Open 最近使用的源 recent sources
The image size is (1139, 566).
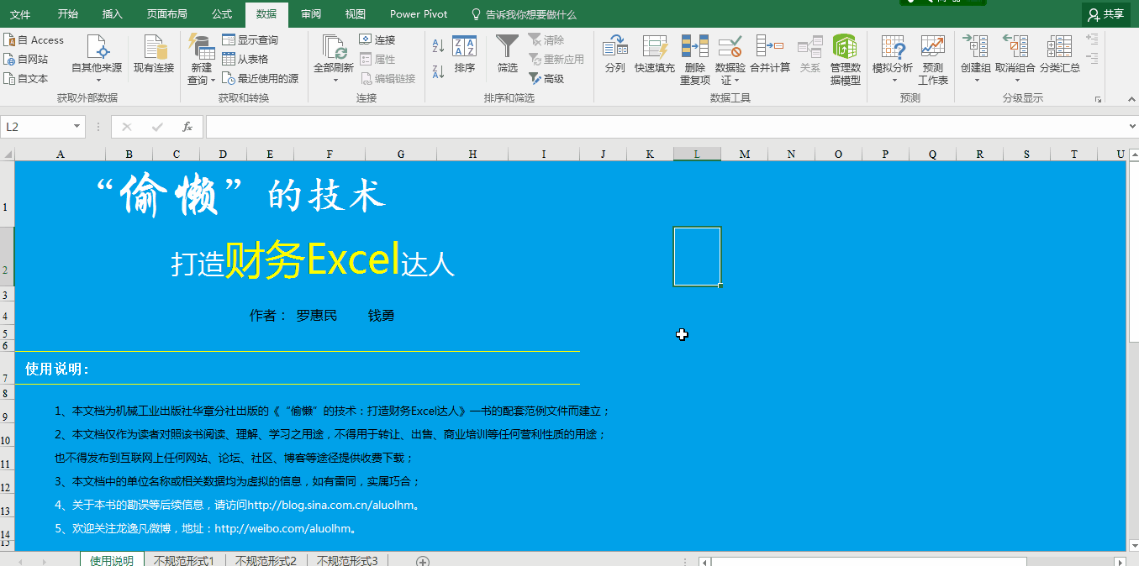[261, 78]
